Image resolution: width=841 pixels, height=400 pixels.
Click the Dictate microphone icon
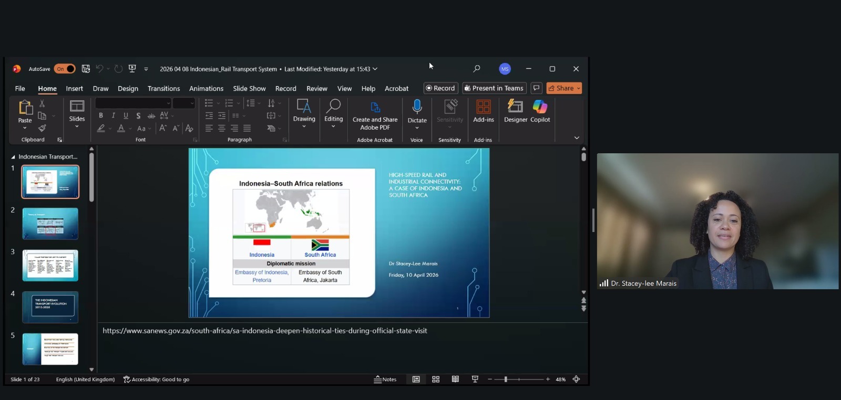click(x=417, y=107)
